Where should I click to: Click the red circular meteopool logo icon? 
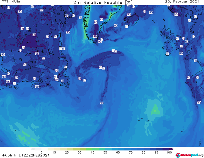pyautogui.click(x=178, y=155)
